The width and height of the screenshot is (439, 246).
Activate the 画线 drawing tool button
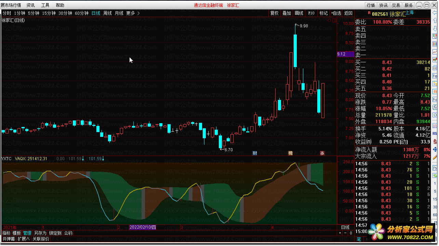coord(299,13)
